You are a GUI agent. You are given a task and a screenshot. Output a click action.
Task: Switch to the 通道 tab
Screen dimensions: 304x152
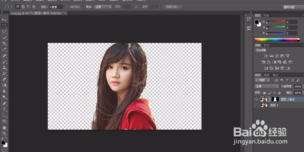[266, 75]
